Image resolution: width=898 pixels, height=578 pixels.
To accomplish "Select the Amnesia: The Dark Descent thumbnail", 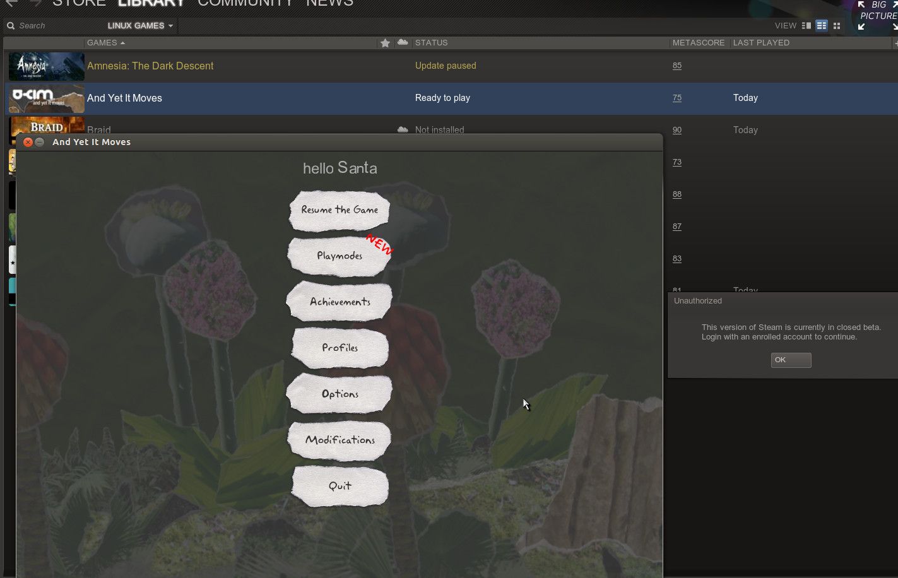I will point(46,66).
